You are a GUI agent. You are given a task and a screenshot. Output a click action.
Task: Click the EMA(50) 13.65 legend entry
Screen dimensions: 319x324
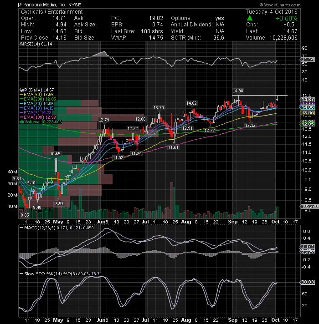pyautogui.click(x=38, y=95)
